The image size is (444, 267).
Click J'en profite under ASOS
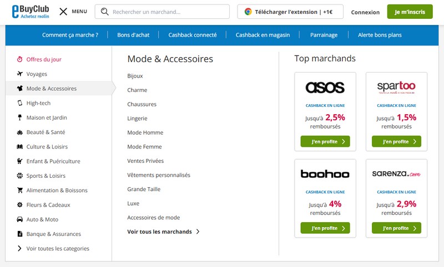[325, 141]
